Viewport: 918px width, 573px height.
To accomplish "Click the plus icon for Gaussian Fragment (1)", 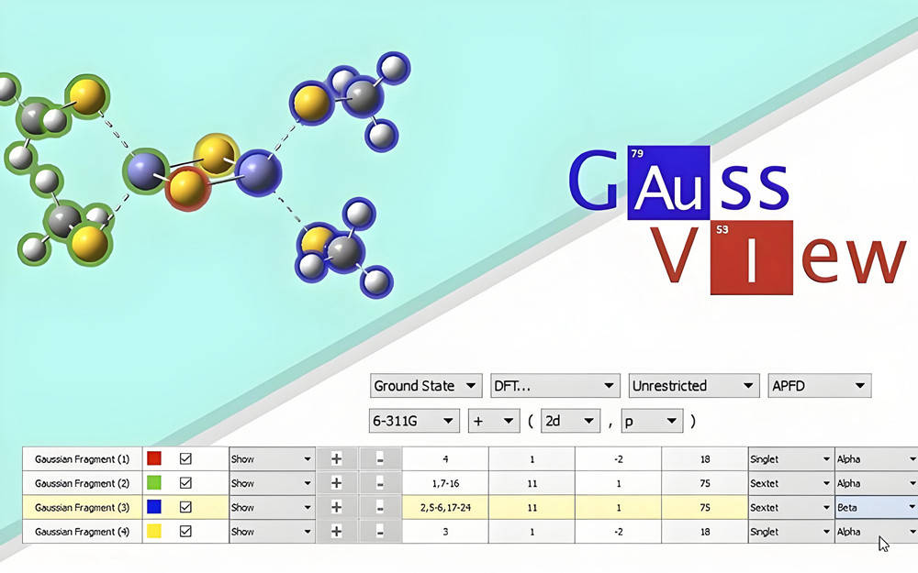I will pos(336,458).
